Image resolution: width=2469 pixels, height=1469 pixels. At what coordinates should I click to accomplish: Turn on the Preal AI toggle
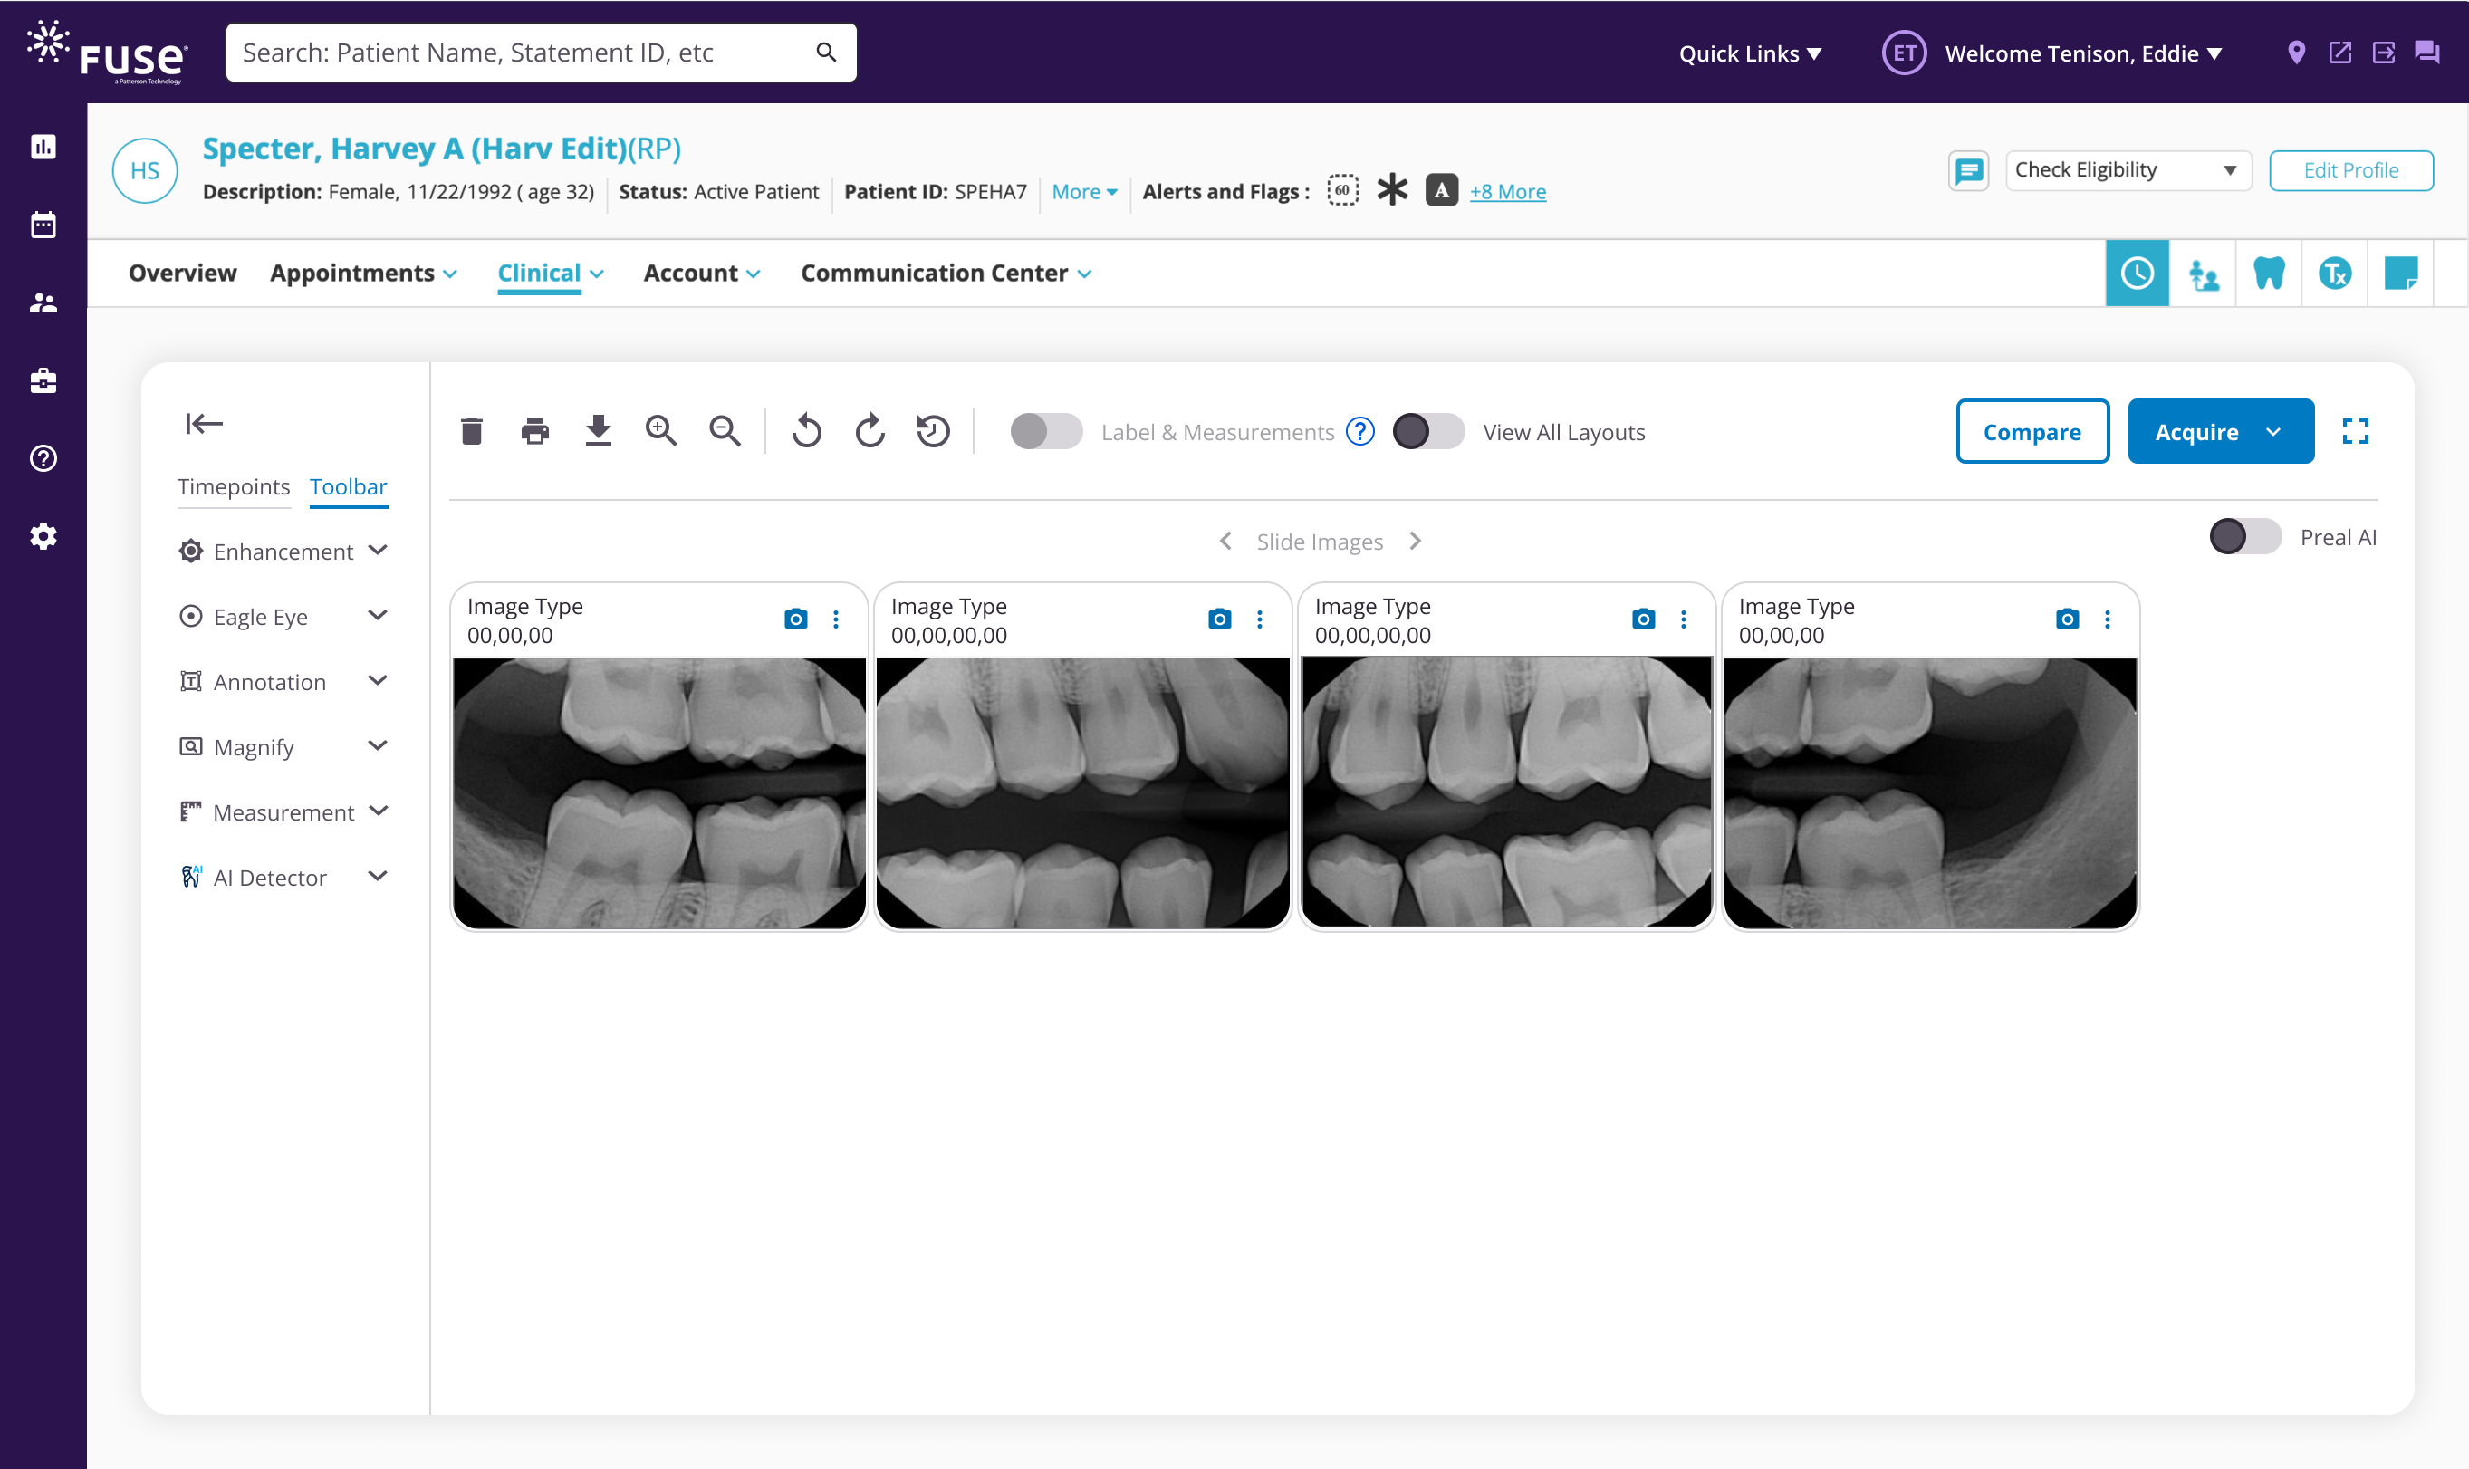[x=2244, y=536]
